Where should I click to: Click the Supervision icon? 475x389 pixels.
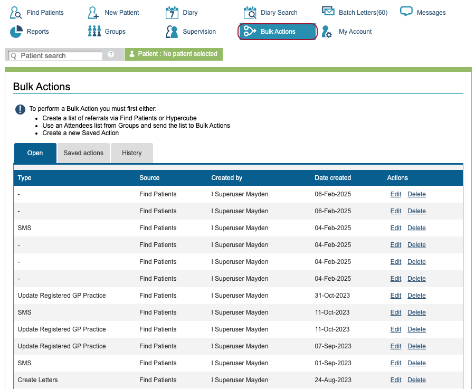[x=172, y=32]
